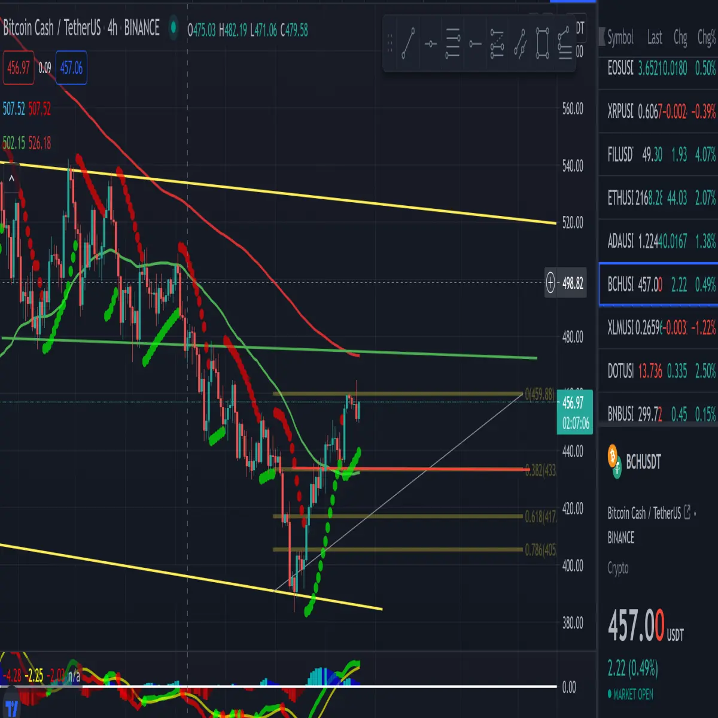The height and width of the screenshot is (718, 718).
Task: Click the 0(459.88) Fibonacci level label
Action: [x=539, y=394]
